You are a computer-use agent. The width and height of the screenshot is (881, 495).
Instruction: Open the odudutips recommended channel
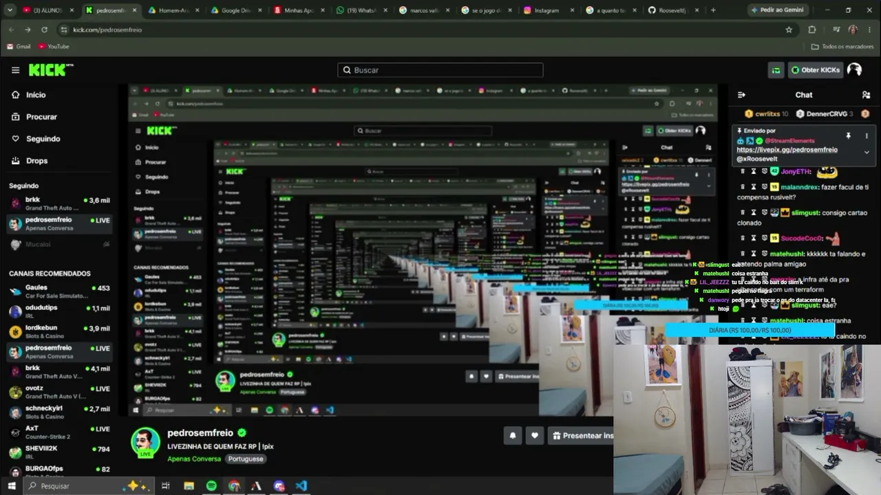tap(59, 311)
